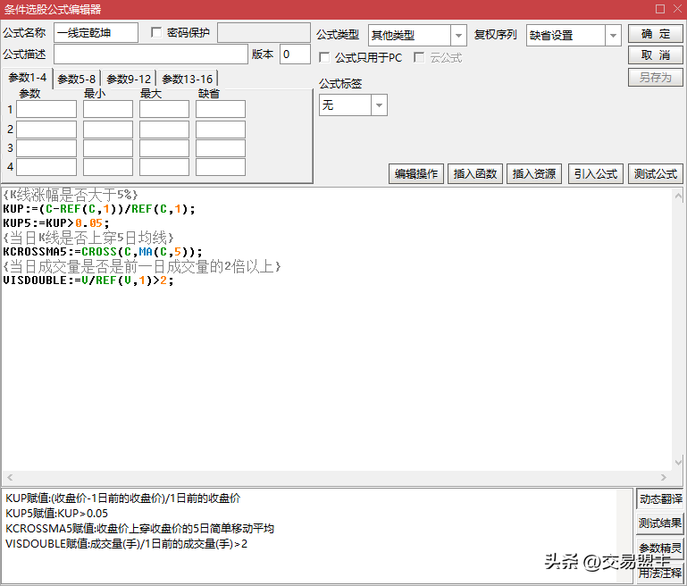Click the 引入公式 button
This screenshot has height=586, width=687.
click(595, 174)
